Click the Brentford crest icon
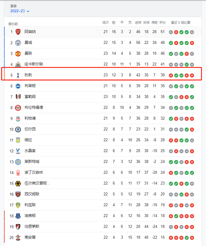This screenshot has width=206, height=246. (18, 108)
